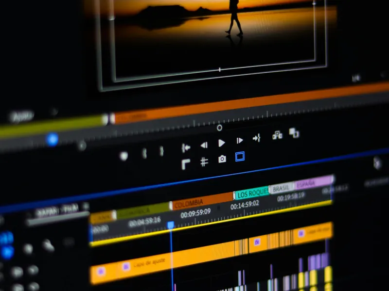Image resolution: width=389 pixels, height=291 pixels.
Task: Toggle the Show Guides grid icon
Action: click(204, 162)
